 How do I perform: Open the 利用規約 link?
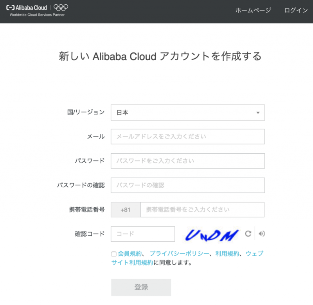[x=227, y=253]
